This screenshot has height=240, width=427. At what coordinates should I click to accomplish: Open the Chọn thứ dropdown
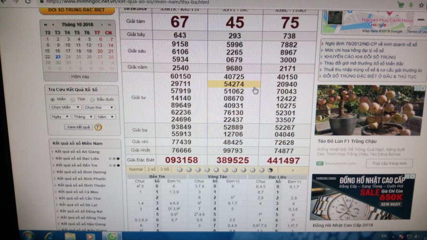coord(98,108)
